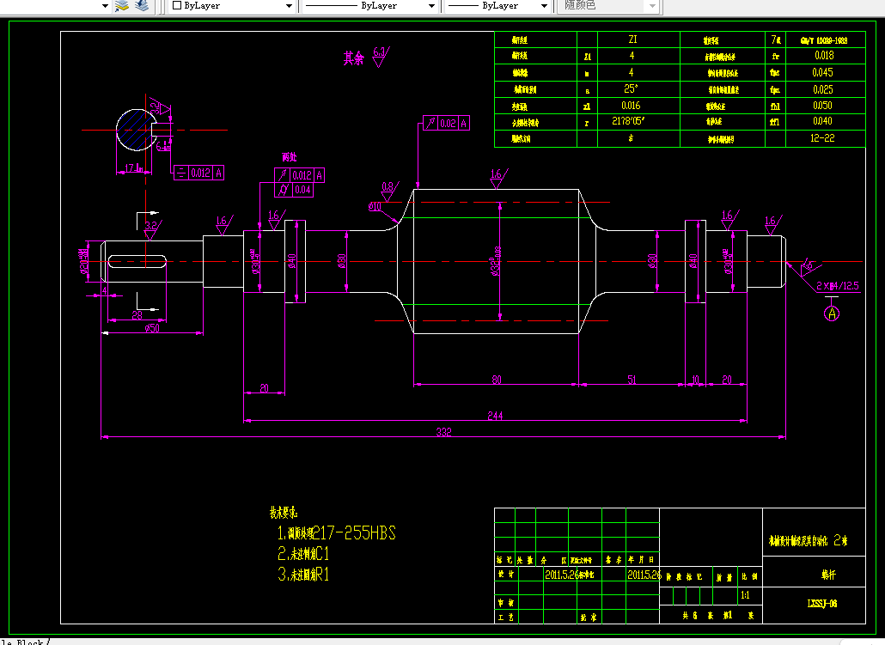The width and height of the screenshot is (885, 645).
Task: Click the 217-255HBS technical note
Action: pos(337,532)
